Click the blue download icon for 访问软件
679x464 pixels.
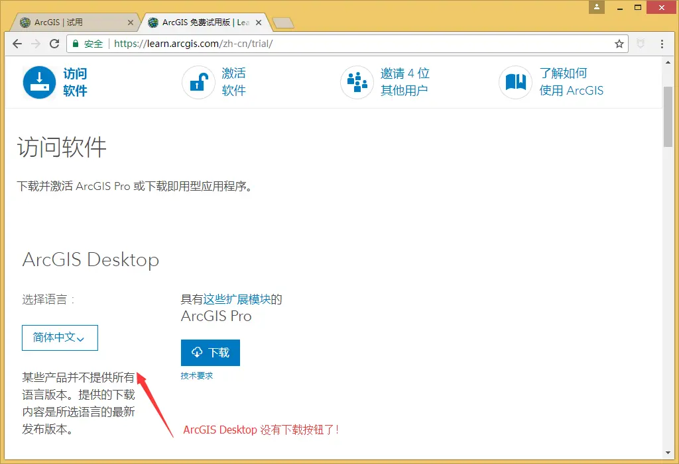(39, 82)
